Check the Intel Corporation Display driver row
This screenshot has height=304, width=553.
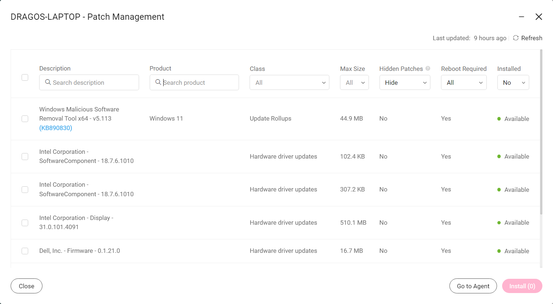point(25,223)
